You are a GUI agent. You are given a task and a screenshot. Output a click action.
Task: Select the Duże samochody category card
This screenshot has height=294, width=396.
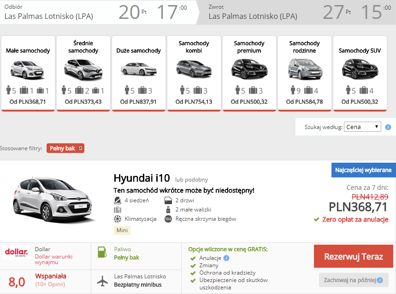(x=139, y=73)
